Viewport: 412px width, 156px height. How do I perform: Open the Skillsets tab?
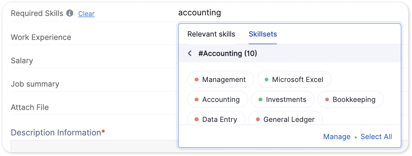[263, 34]
